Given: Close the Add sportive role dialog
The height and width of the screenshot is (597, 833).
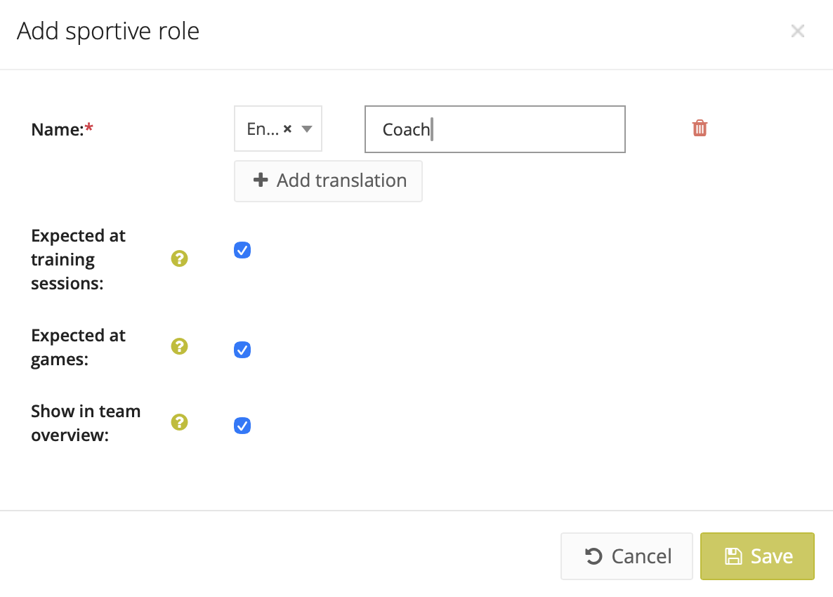Looking at the screenshot, I should point(797,31).
